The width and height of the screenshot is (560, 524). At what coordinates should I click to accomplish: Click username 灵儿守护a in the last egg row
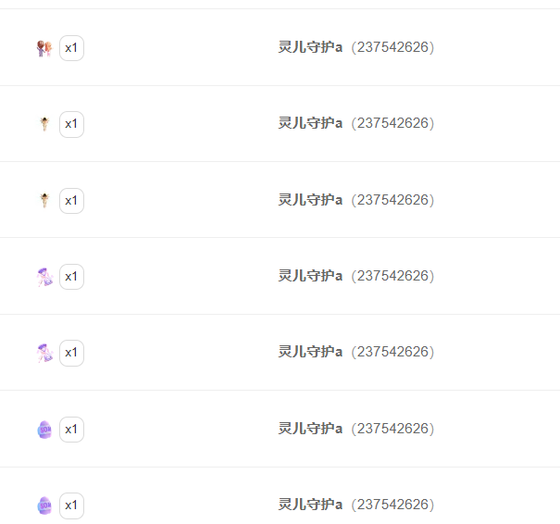click(310, 505)
